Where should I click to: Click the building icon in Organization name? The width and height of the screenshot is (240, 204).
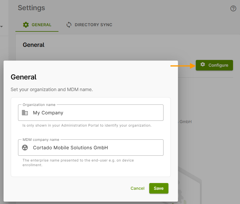[25, 113]
